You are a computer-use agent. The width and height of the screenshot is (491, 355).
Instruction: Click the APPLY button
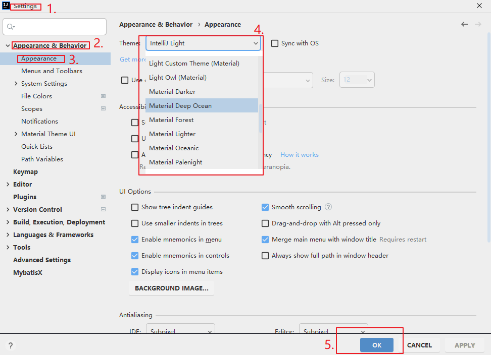pos(465,345)
